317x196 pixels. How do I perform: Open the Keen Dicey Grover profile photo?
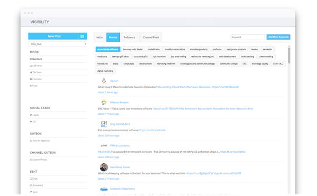[x=104, y=167]
